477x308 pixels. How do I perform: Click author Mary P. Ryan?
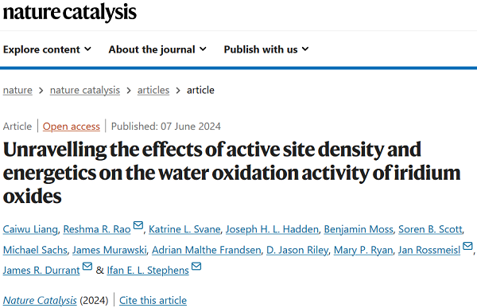coord(363,250)
